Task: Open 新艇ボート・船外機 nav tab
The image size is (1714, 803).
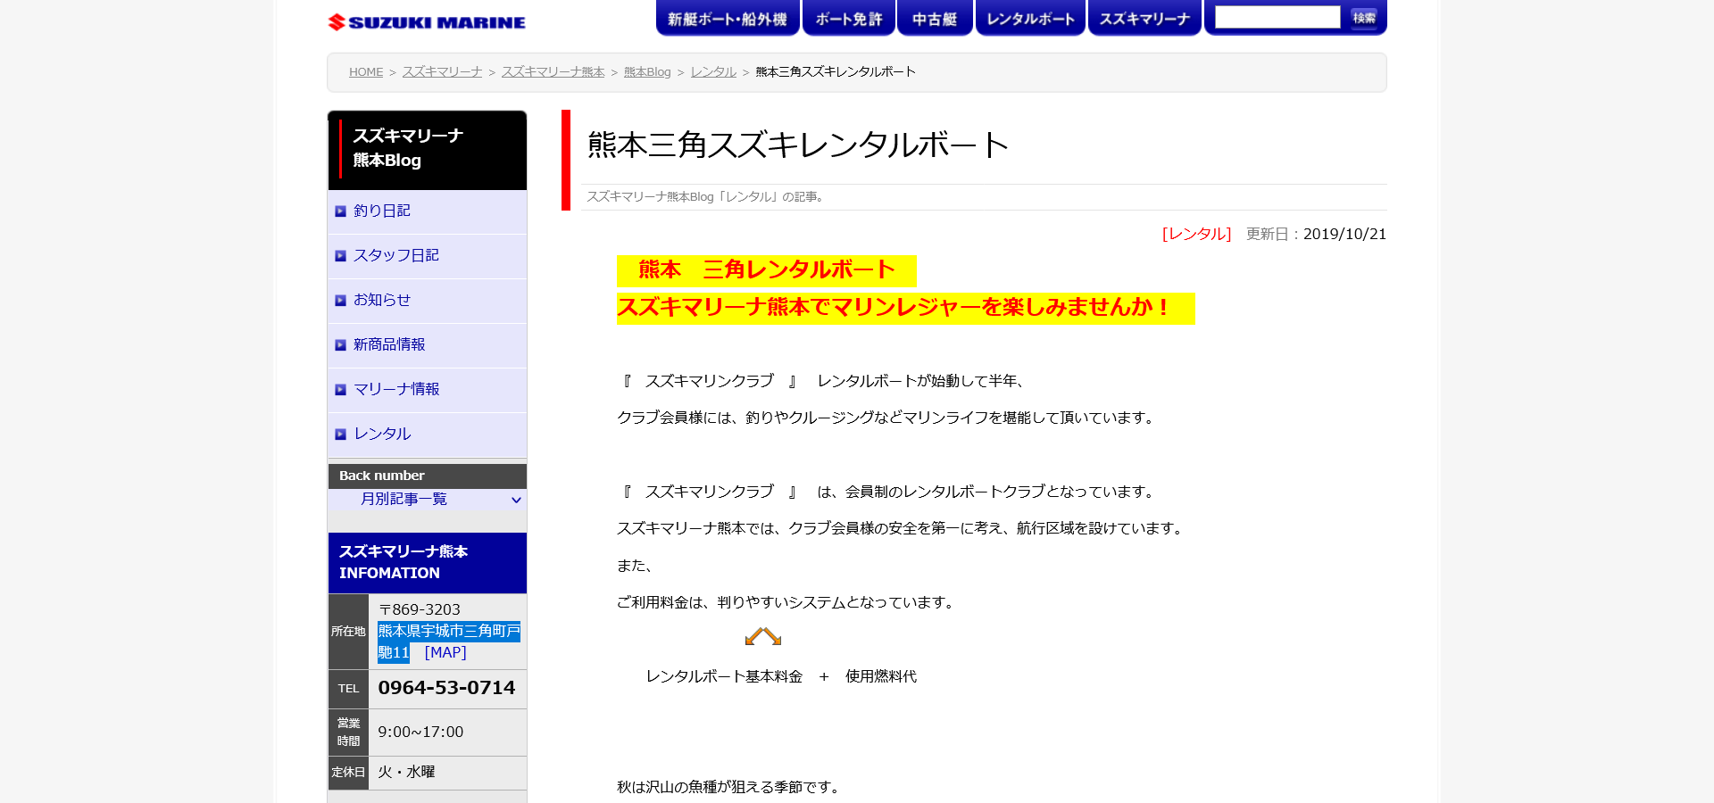Action: tap(728, 18)
